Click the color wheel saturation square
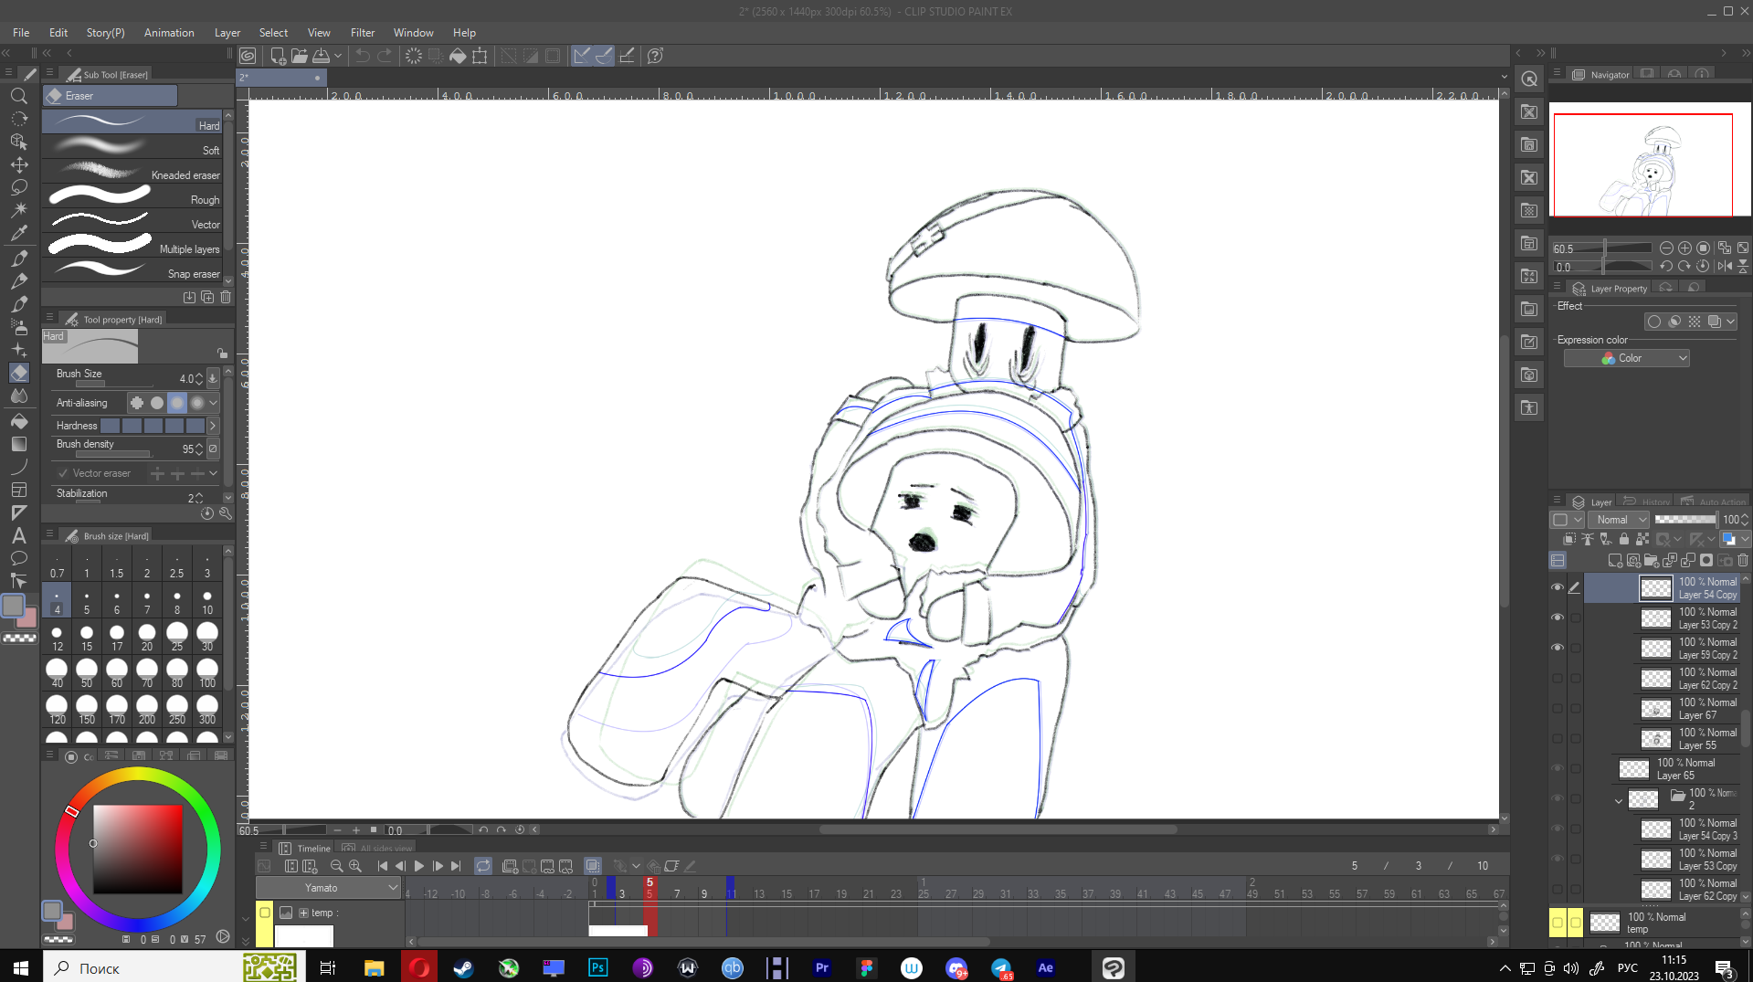 pyautogui.click(x=137, y=849)
